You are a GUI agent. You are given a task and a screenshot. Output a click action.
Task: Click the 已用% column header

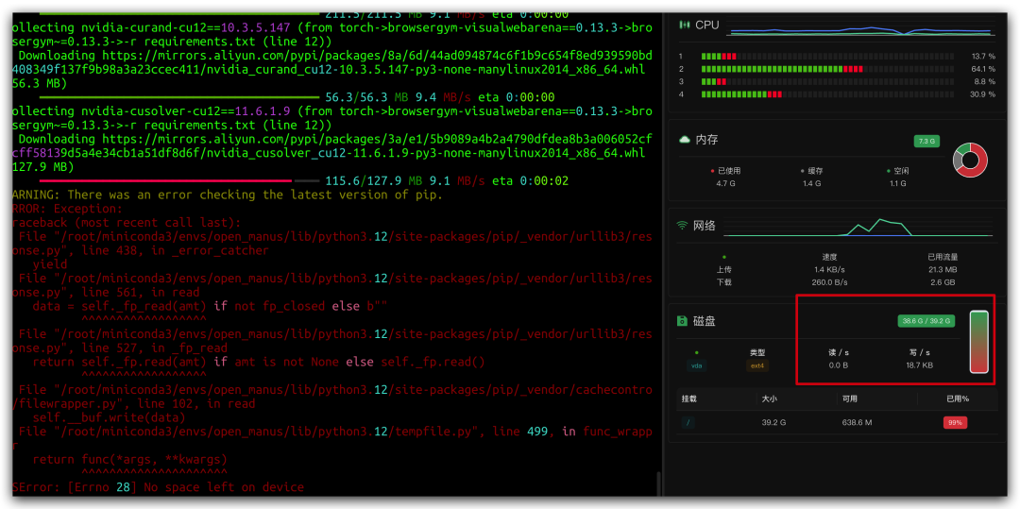click(x=958, y=399)
